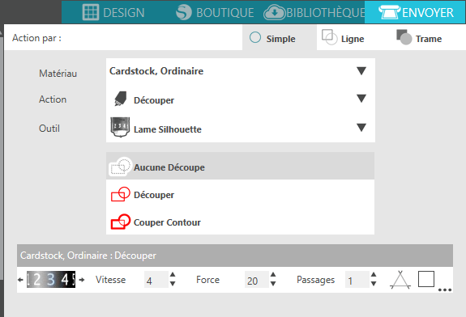Click the Design grid icon

pyautogui.click(x=90, y=12)
